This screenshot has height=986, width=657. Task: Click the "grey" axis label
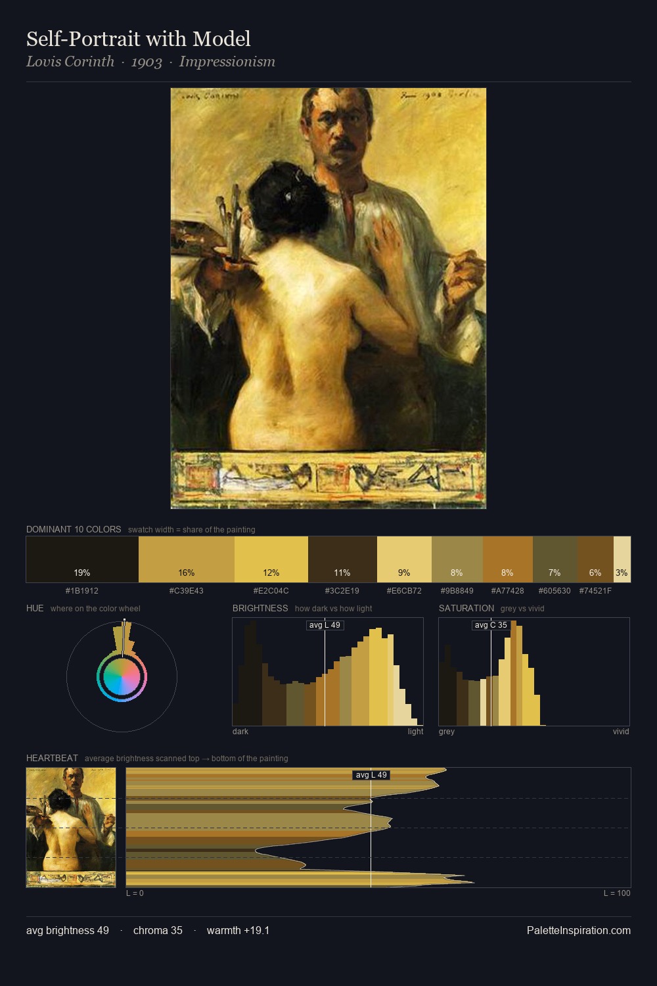click(x=447, y=731)
